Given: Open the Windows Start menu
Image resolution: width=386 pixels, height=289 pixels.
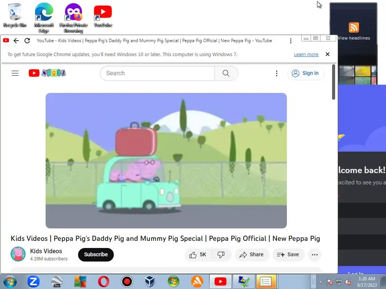Looking at the screenshot, I should pos(10,281).
